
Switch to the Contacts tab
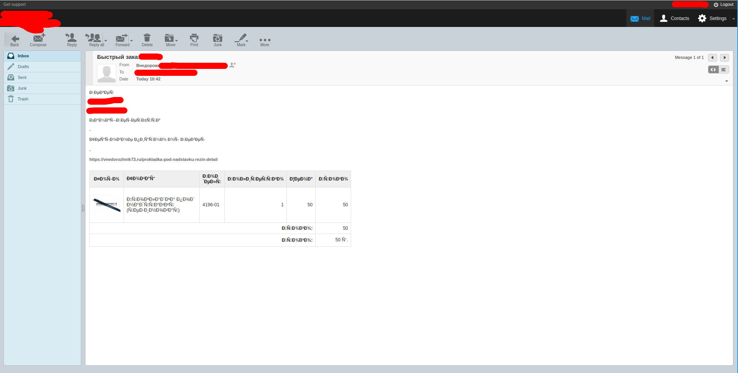pyautogui.click(x=674, y=18)
